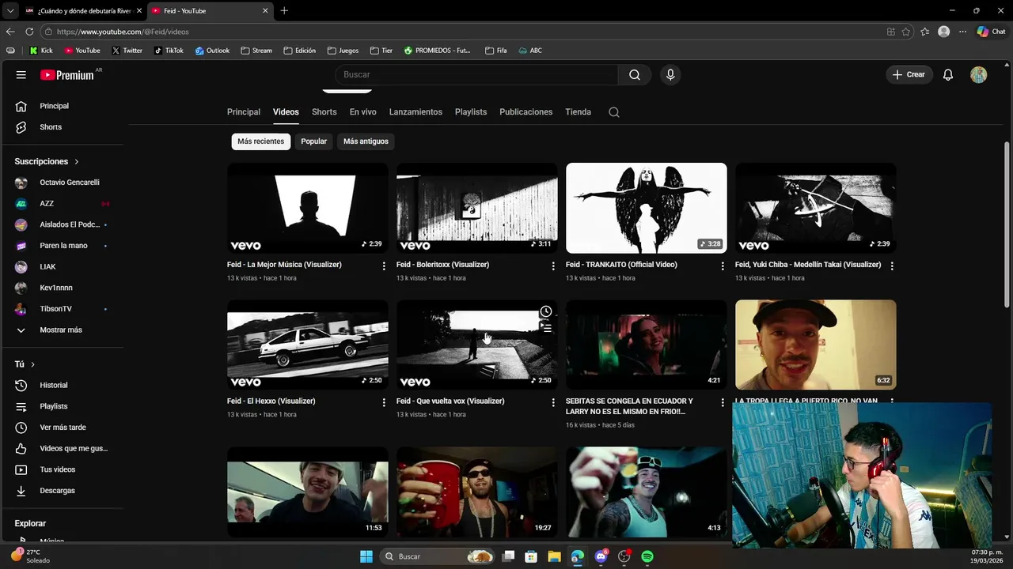Open the Windows Start menu

click(366, 556)
